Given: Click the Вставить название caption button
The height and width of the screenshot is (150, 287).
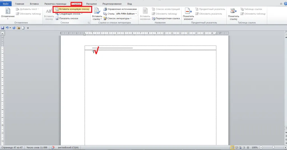Looking at the screenshot, I should point(145,14).
